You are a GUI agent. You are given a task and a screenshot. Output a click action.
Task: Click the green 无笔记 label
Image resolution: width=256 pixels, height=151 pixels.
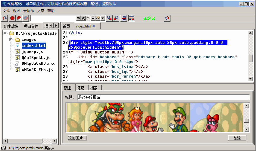pyautogui.click(x=149, y=18)
